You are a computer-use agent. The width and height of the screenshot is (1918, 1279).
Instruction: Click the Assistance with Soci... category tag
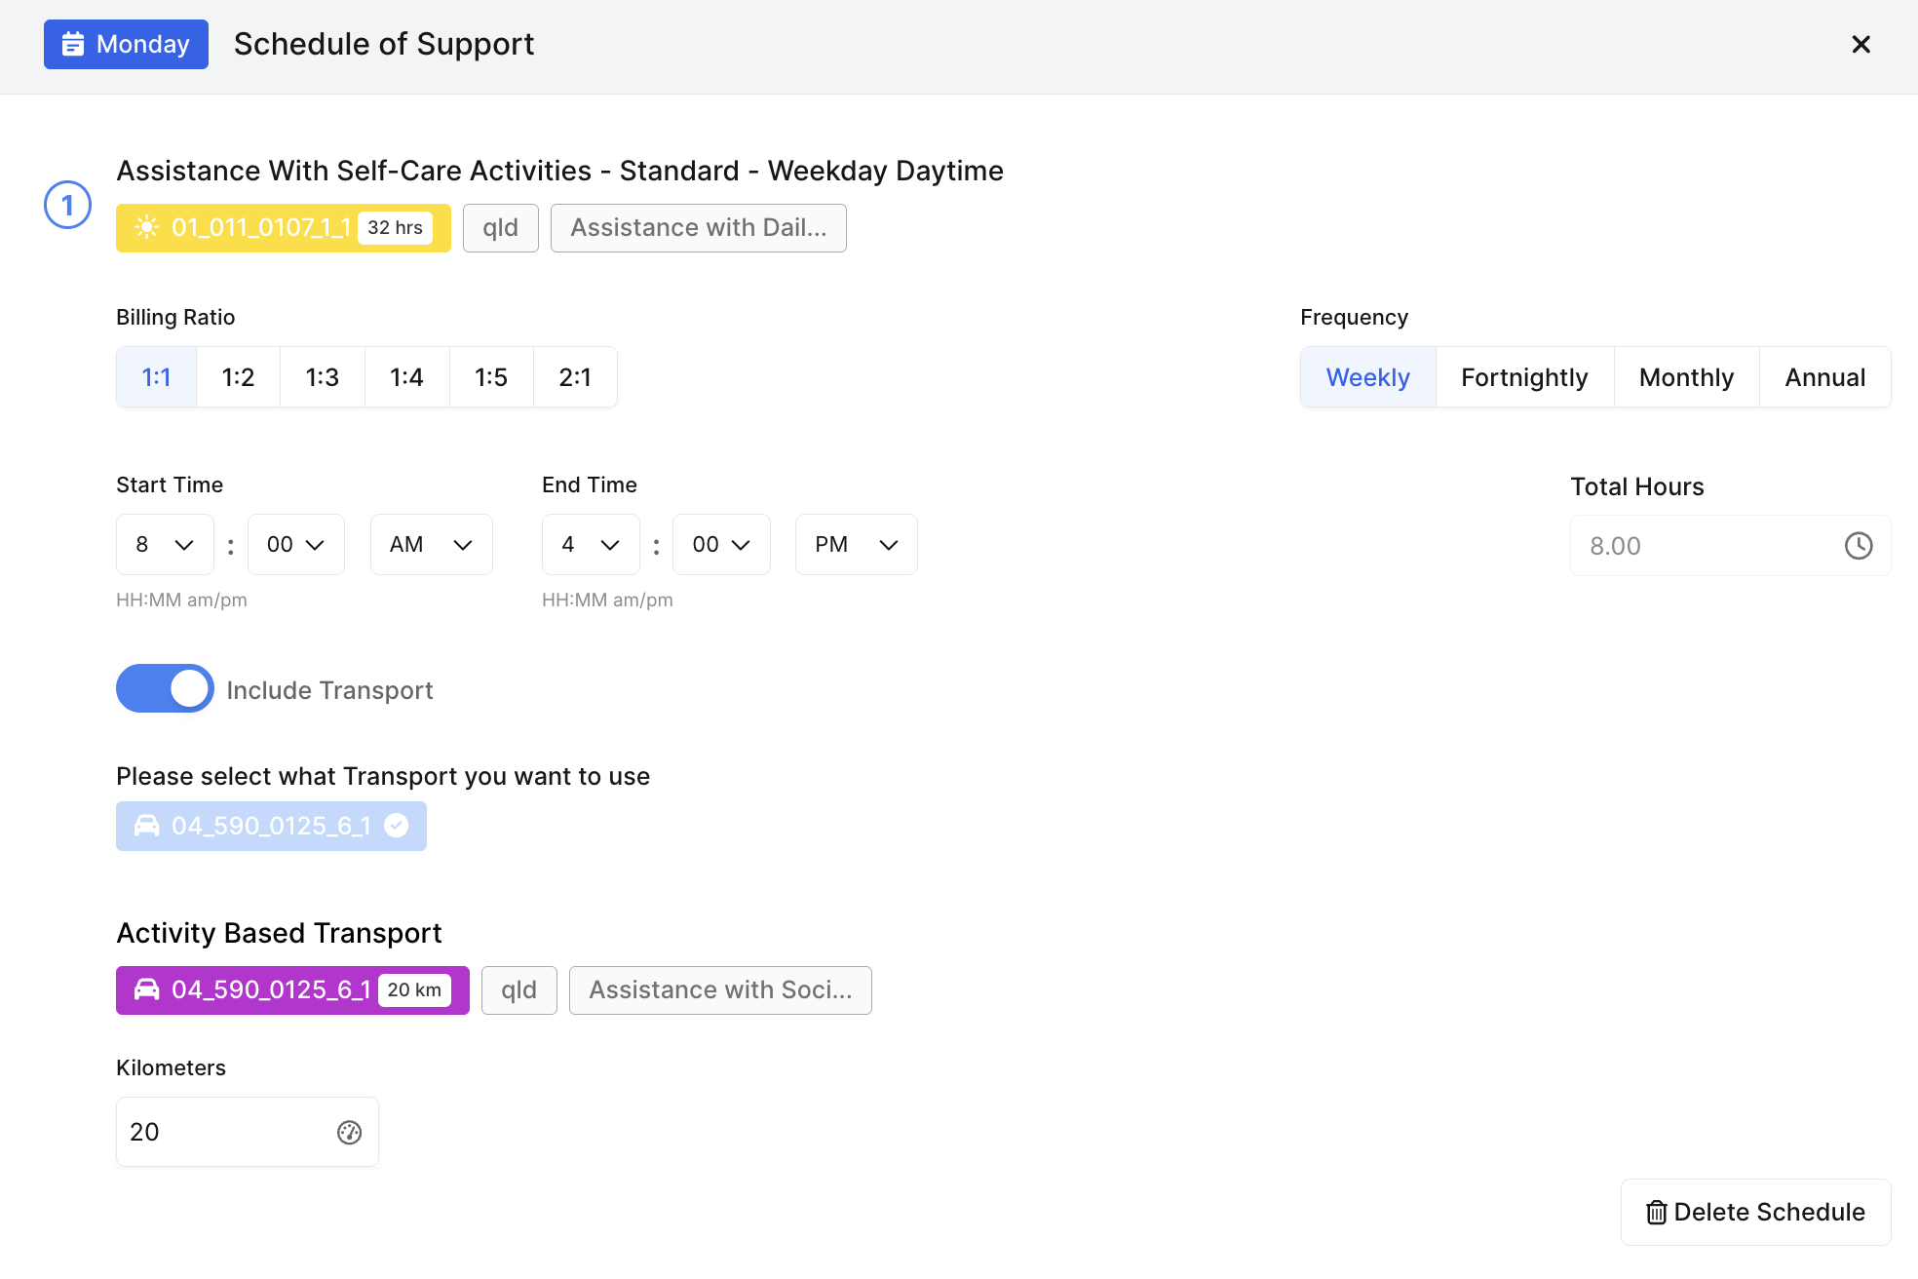720,989
